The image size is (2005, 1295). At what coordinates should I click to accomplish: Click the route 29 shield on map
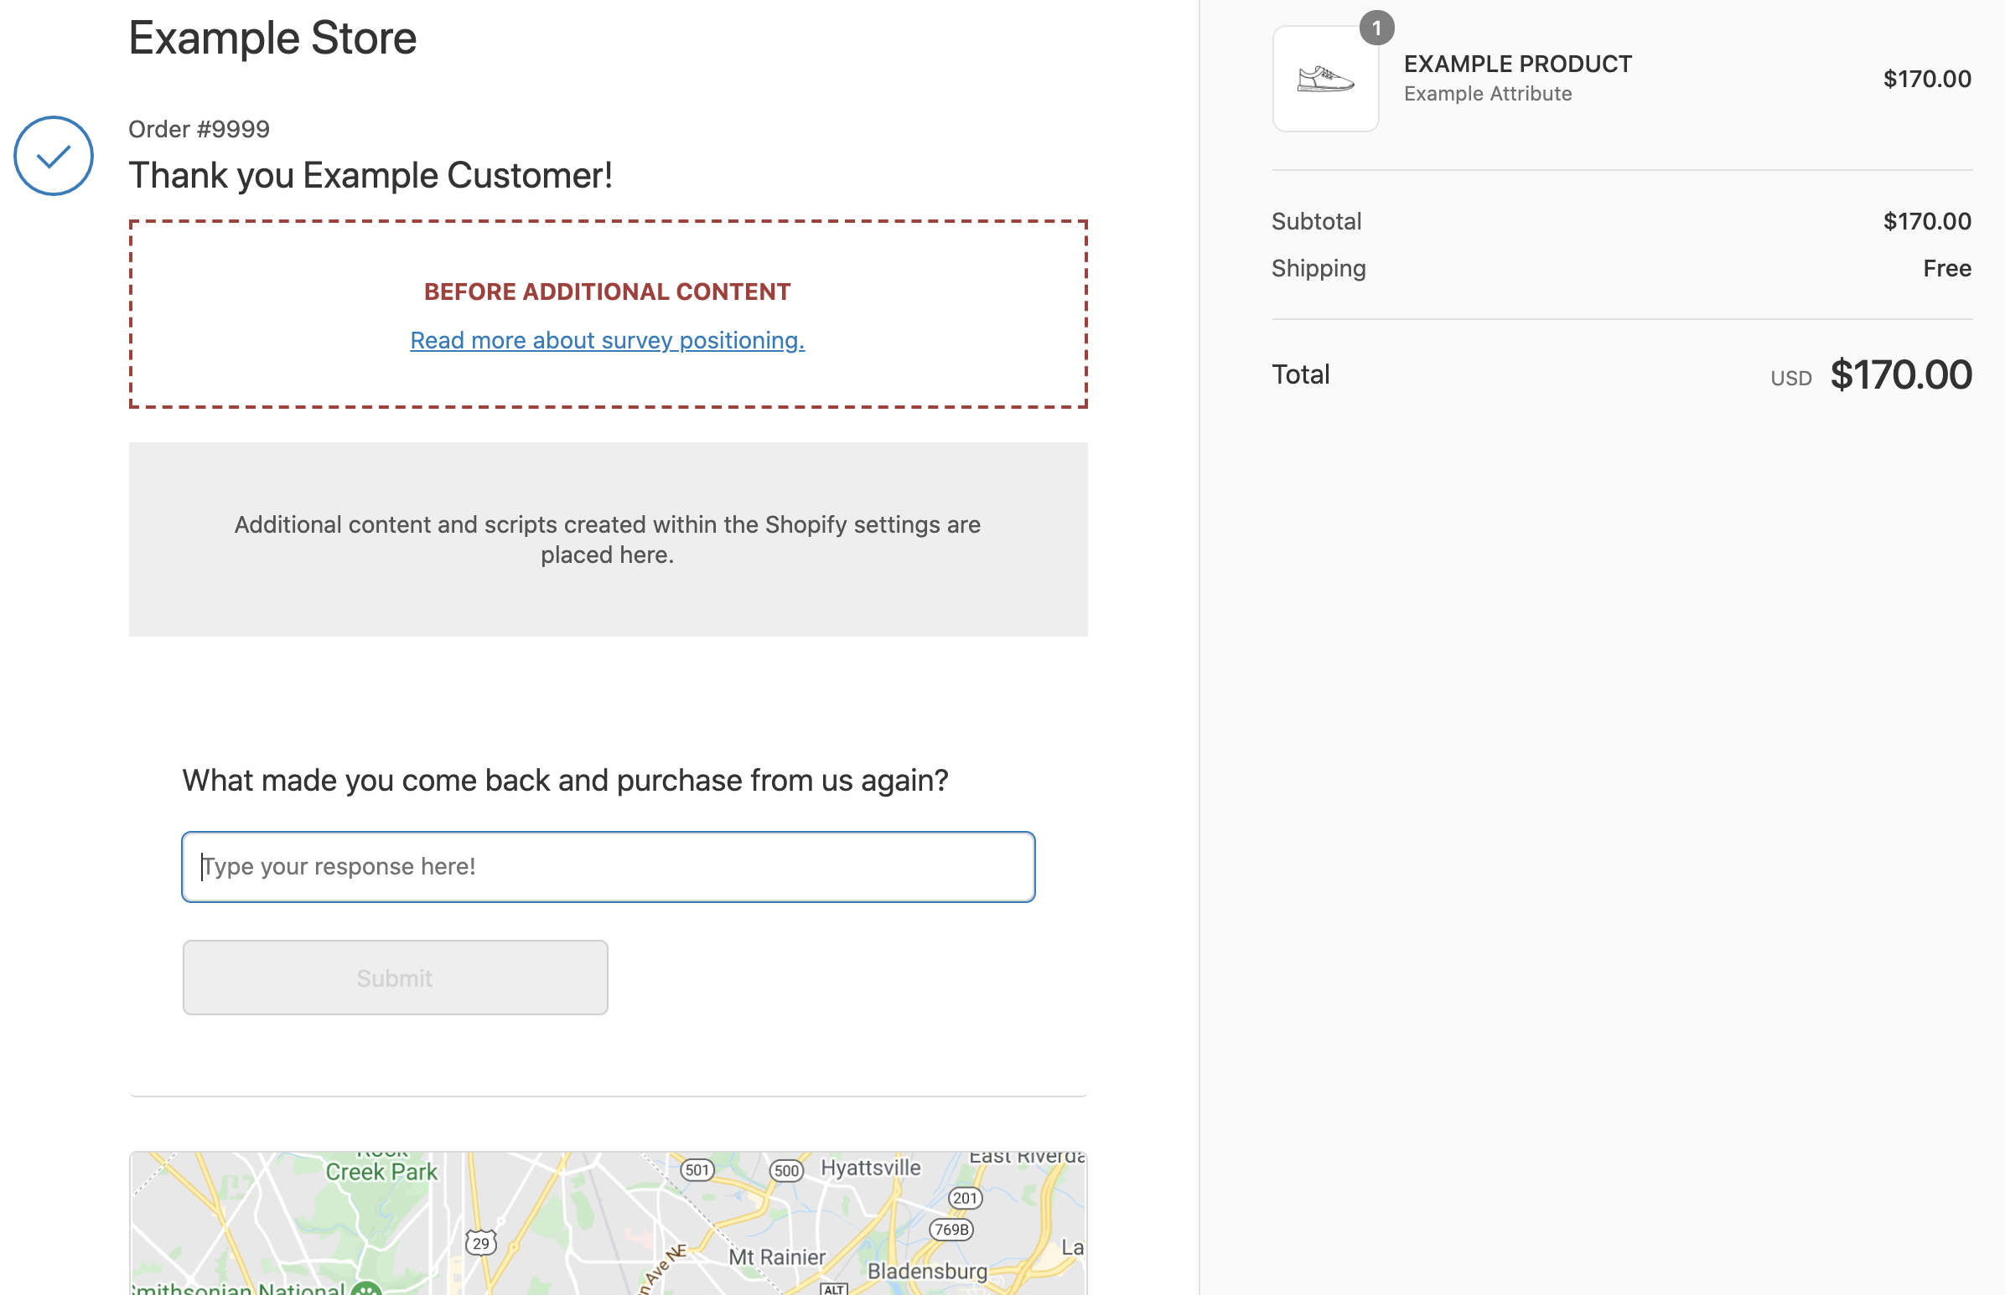coord(480,1243)
